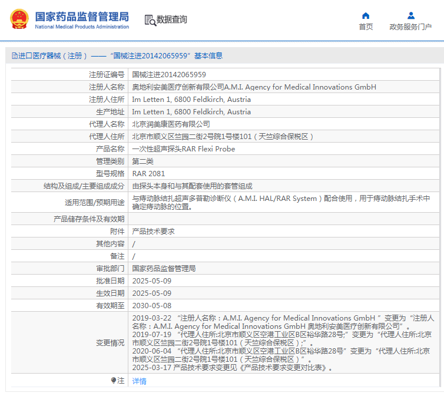
Task: Click approval department 国家药品监督管理局 value
Action: (164, 269)
